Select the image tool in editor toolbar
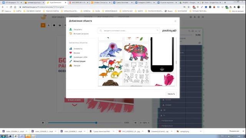The height and width of the screenshot is (138, 246). click(x=60, y=25)
